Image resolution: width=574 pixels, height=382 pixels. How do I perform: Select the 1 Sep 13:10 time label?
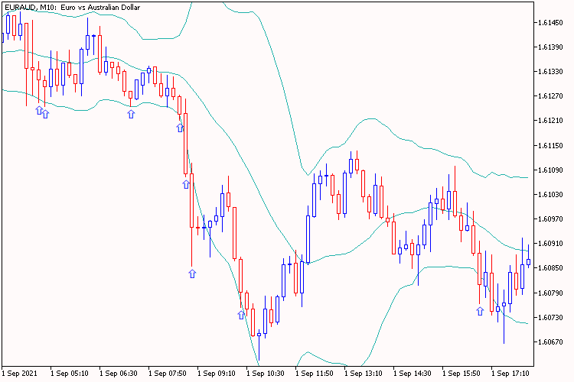[x=363, y=374]
